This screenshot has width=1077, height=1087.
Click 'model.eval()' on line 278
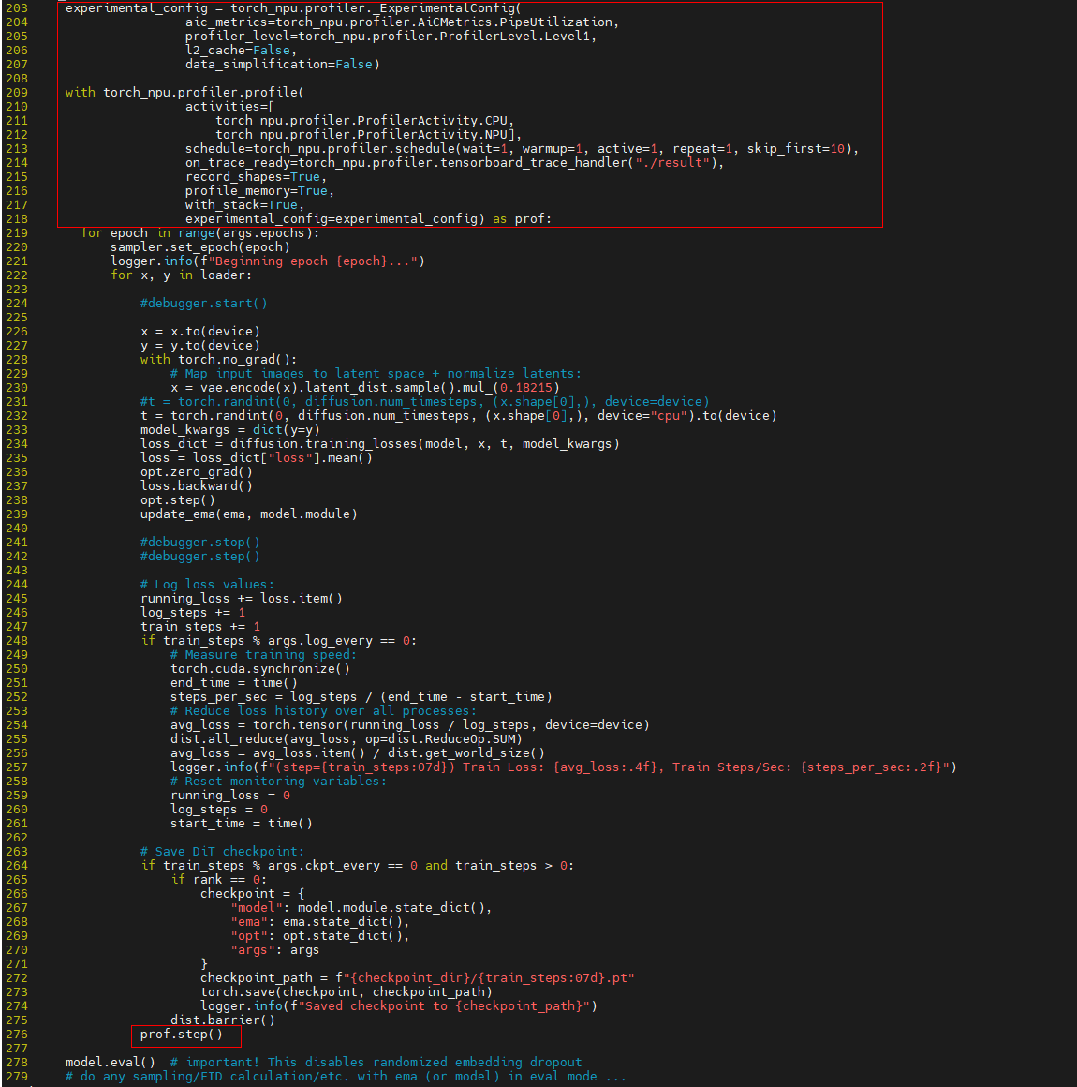click(x=111, y=1062)
